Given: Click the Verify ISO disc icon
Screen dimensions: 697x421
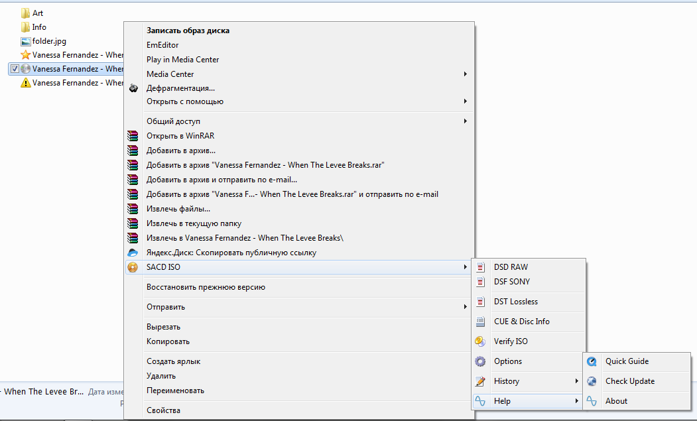Looking at the screenshot, I should pyautogui.click(x=480, y=341).
